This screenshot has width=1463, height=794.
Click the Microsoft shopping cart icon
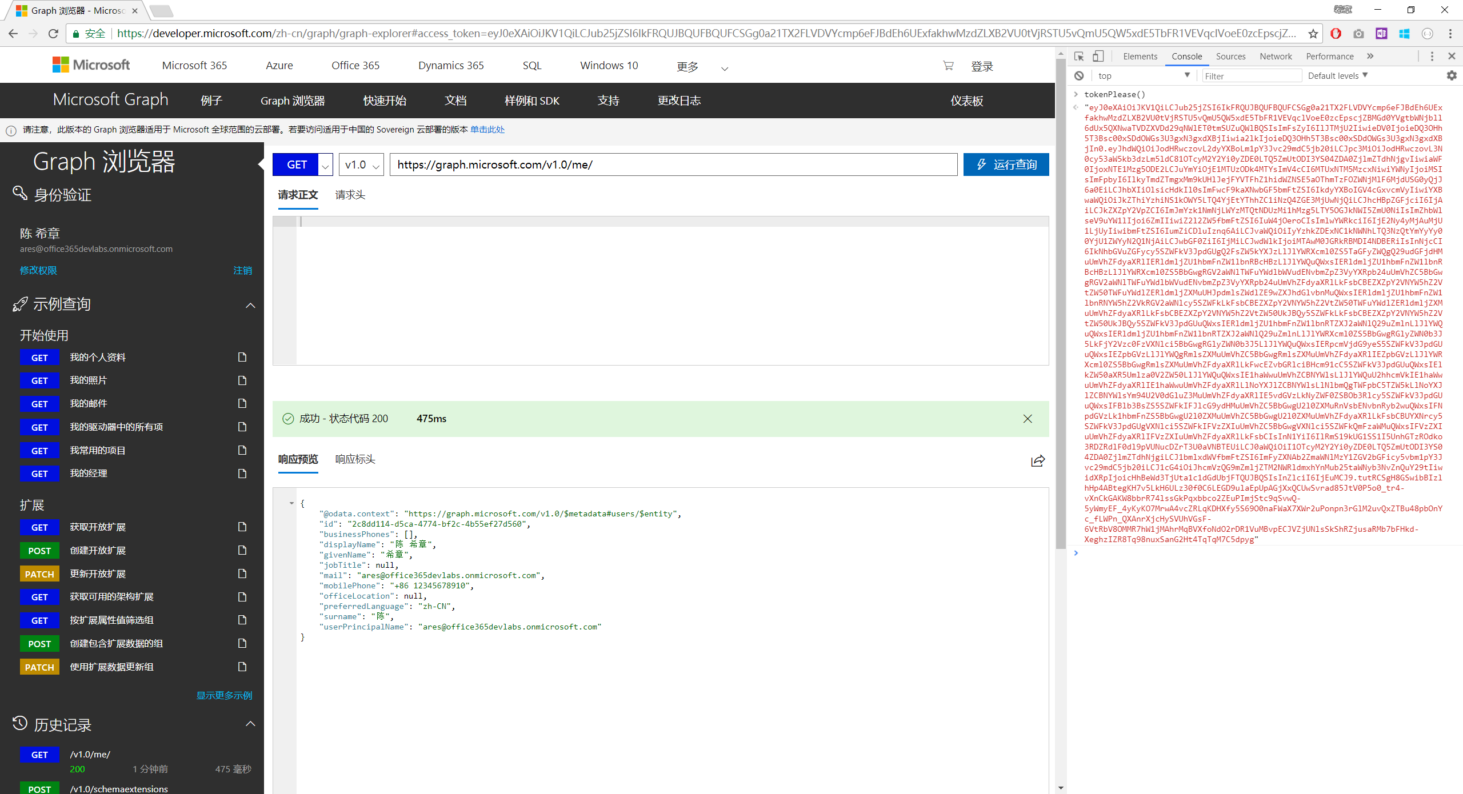948,66
